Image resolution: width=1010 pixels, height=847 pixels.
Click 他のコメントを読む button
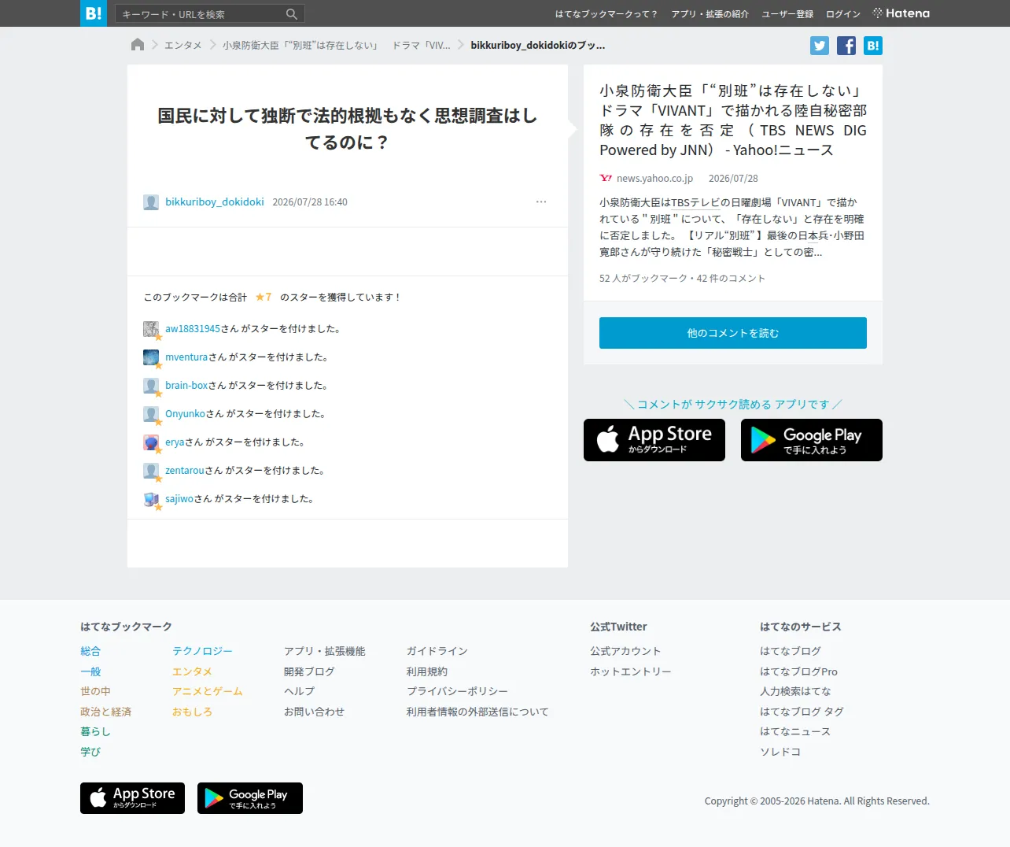coord(733,333)
